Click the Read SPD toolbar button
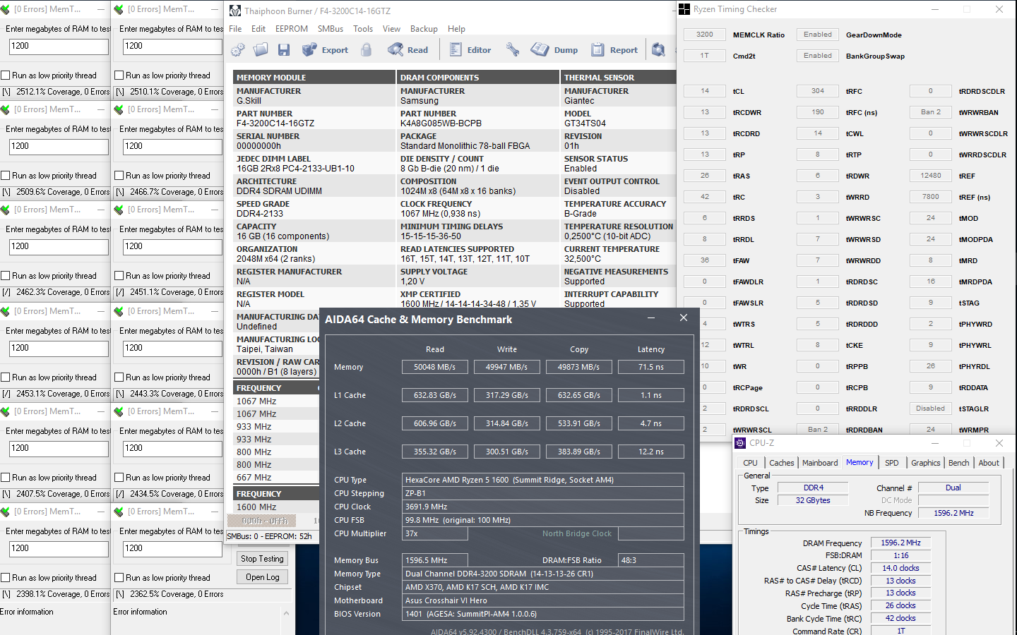Screen dimensions: 1017x635 point(408,49)
